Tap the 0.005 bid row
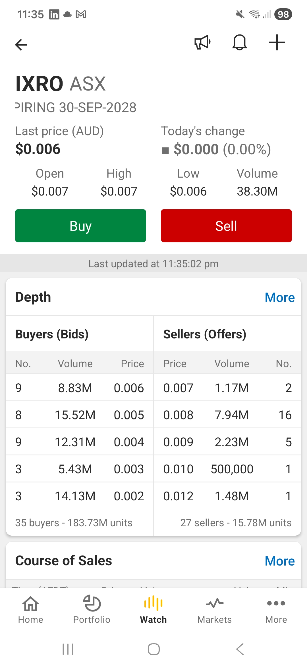The height and width of the screenshot is (666, 307). pos(80,415)
